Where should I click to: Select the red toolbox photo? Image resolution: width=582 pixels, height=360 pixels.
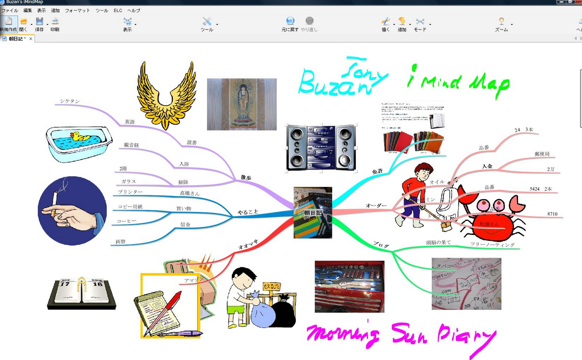(350, 287)
